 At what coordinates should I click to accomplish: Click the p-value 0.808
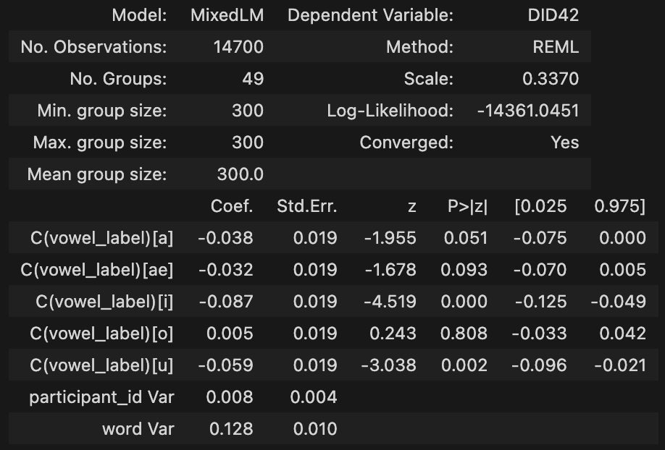click(x=466, y=334)
